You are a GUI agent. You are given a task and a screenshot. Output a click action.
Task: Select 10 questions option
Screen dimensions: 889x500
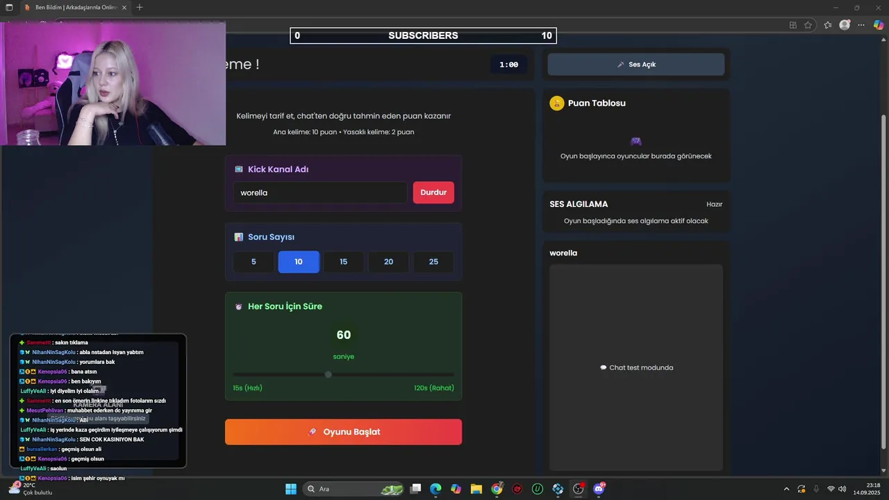pyautogui.click(x=299, y=262)
